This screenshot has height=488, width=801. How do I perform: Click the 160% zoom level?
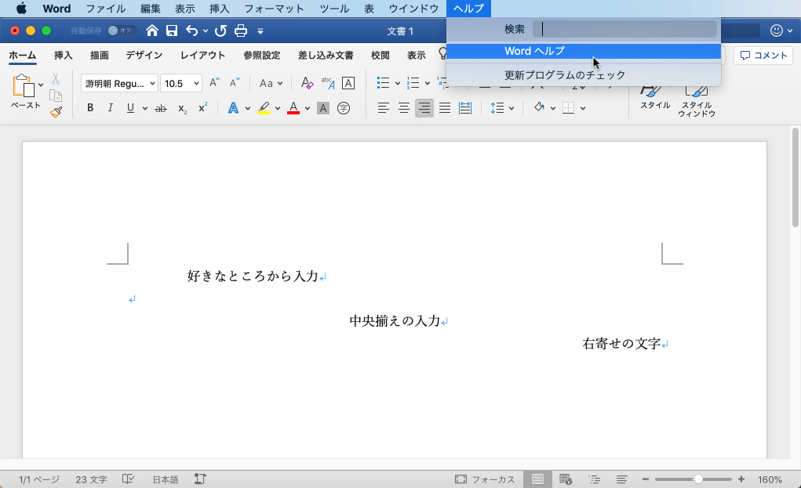click(770, 479)
